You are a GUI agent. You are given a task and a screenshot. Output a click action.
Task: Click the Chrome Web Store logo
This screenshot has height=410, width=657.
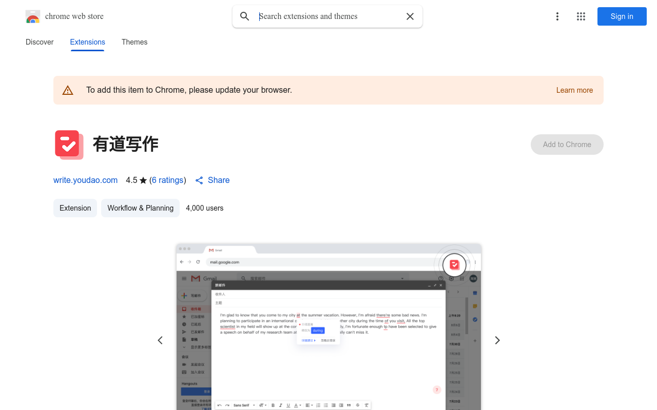[33, 16]
